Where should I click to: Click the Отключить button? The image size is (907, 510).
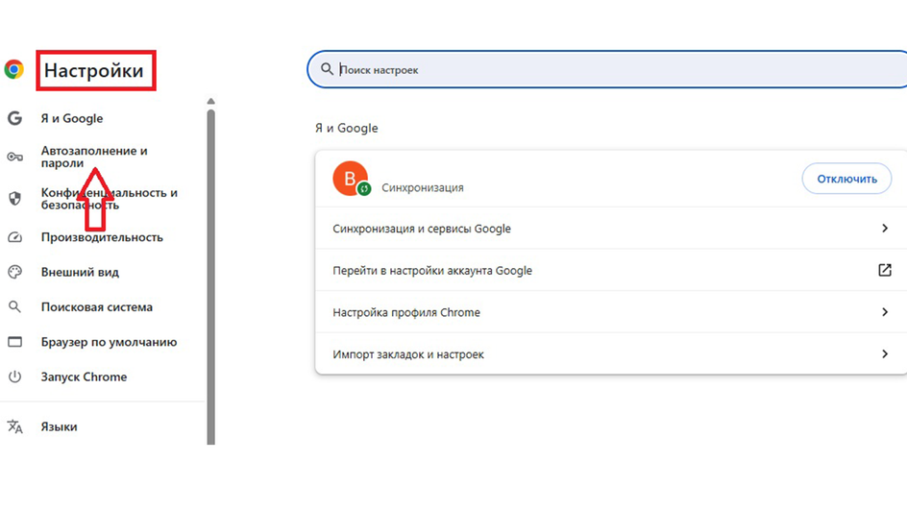[x=846, y=179]
